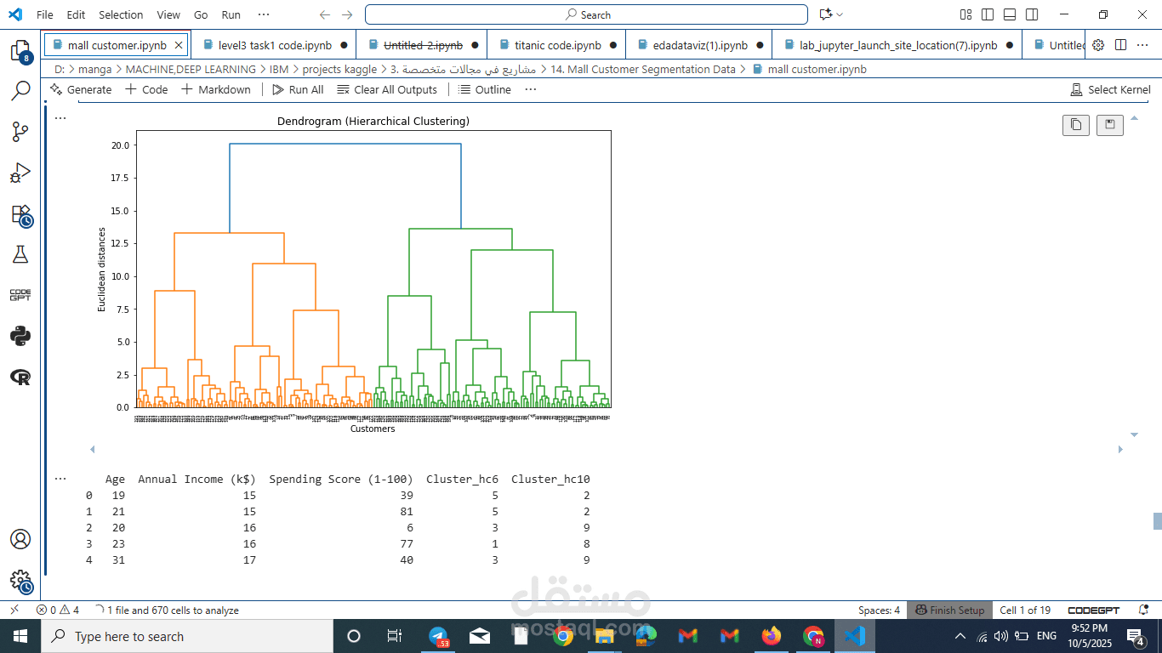This screenshot has height=653, width=1162.
Task: Select the Python icon in the sidebar
Action: click(20, 335)
